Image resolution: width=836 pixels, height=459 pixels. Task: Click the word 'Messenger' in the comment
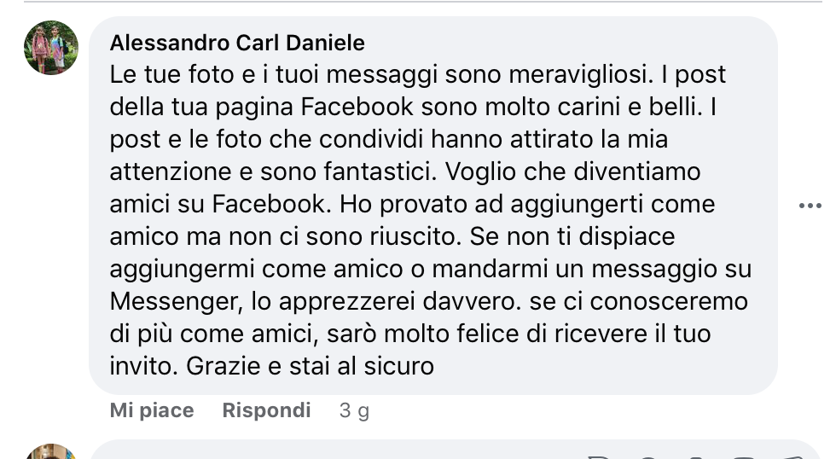point(176,302)
